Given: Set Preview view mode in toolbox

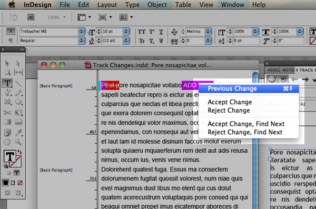Looking at the screenshot, I should click(x=18, y=193).
